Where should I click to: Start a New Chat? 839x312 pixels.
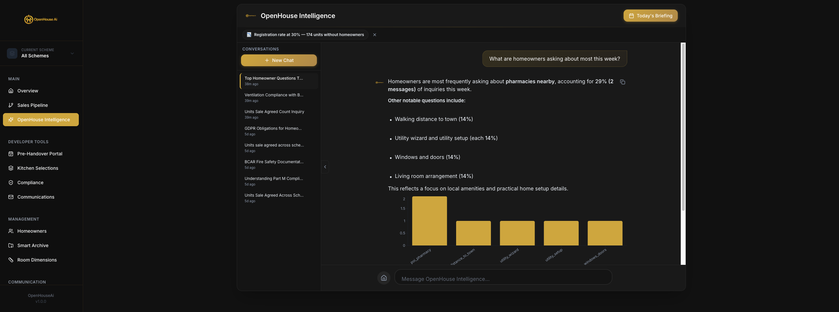click(278, 60)
